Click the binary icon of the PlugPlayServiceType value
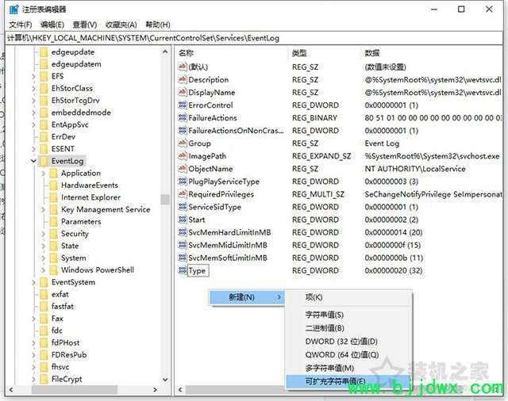This screenshot has width=508, height=401. point(183,181)
